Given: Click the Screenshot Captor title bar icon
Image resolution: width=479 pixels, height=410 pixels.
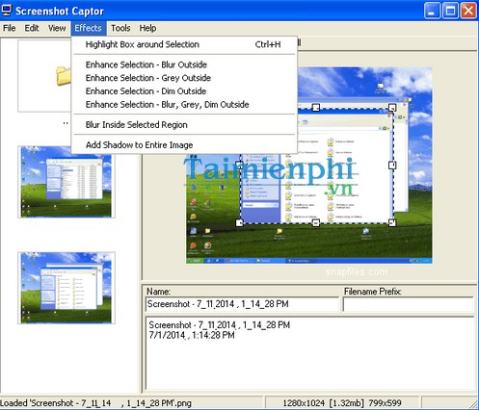Looking at the screenshot, I should [x=7, y=11].
